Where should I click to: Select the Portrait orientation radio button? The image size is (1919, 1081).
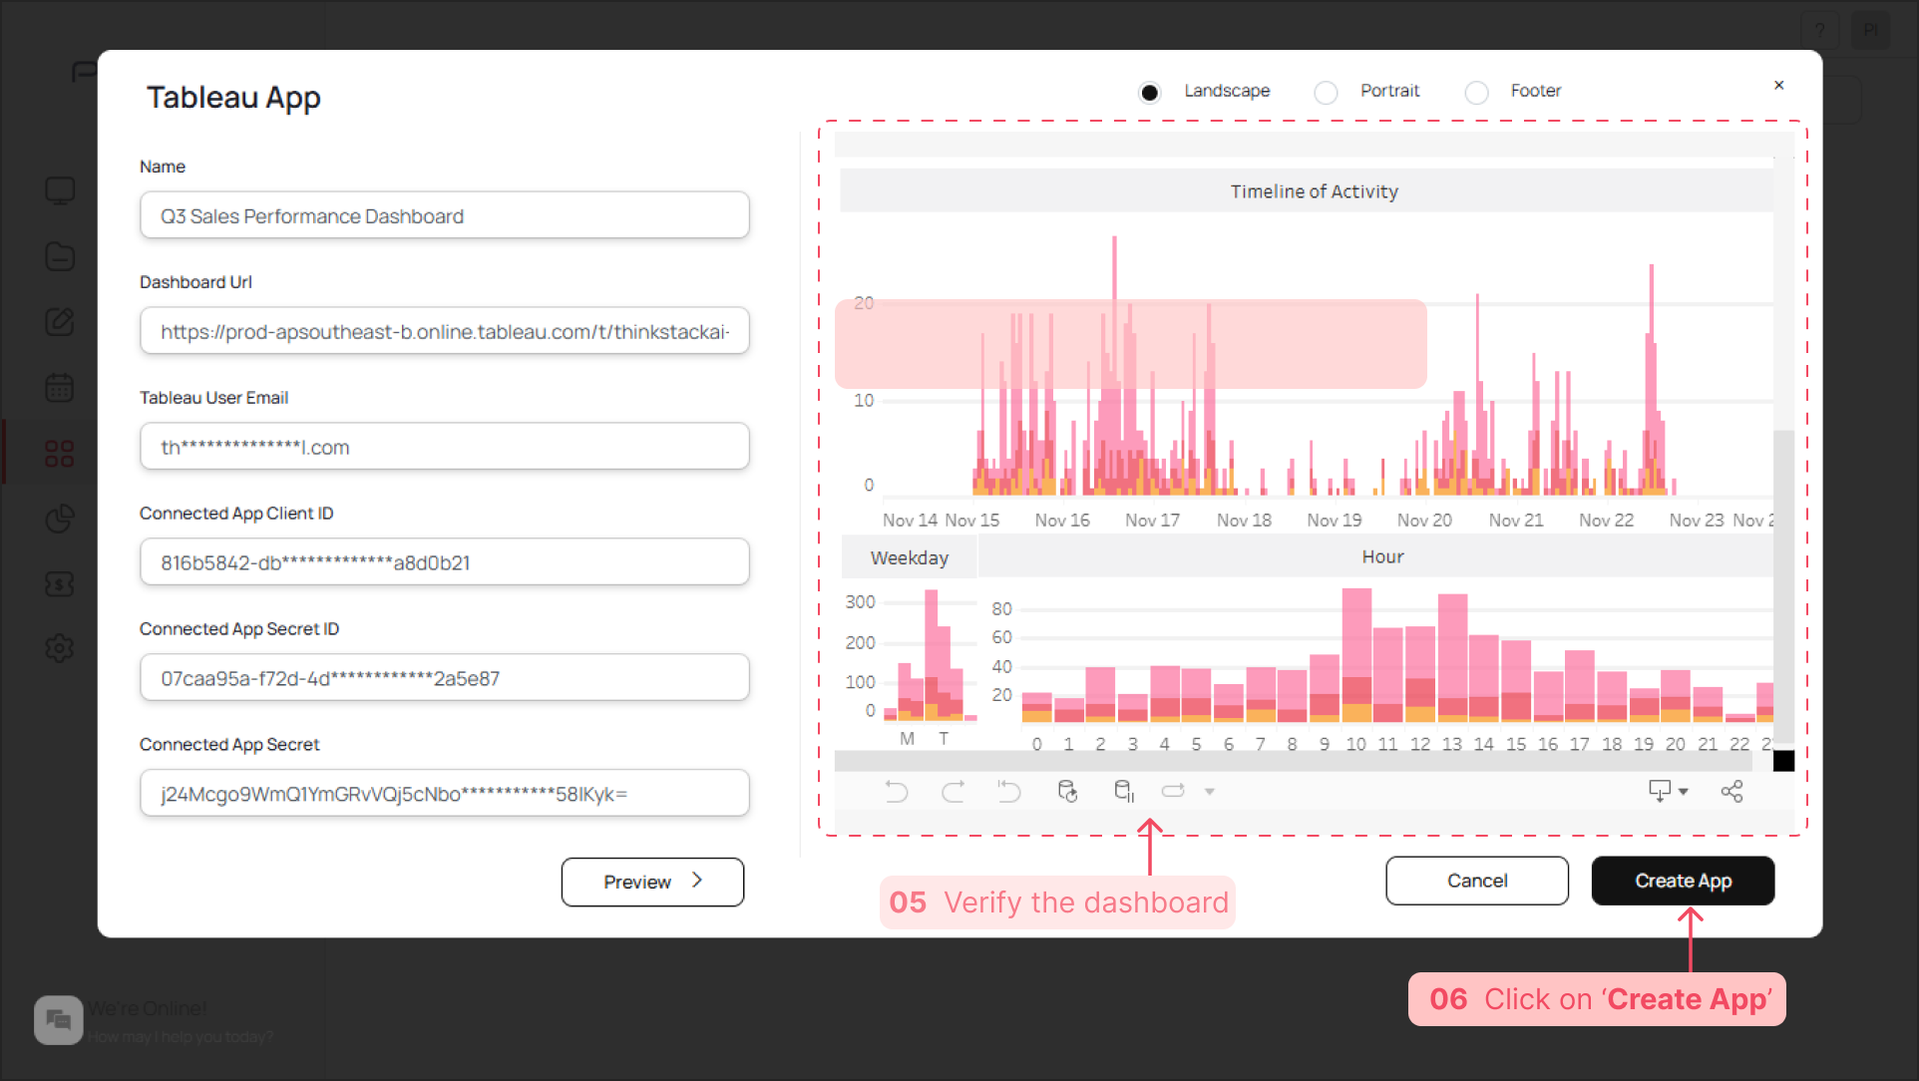(1326, 92)
